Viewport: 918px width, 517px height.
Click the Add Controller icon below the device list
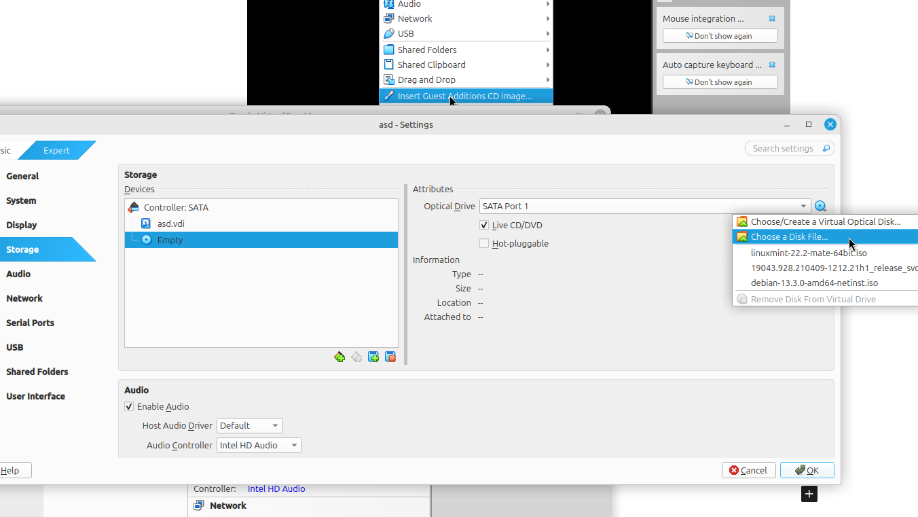pos(339,357)
